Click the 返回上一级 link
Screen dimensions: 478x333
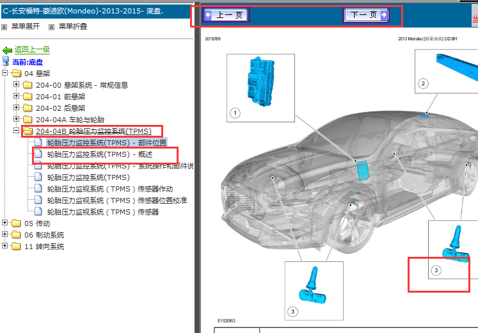32,49
